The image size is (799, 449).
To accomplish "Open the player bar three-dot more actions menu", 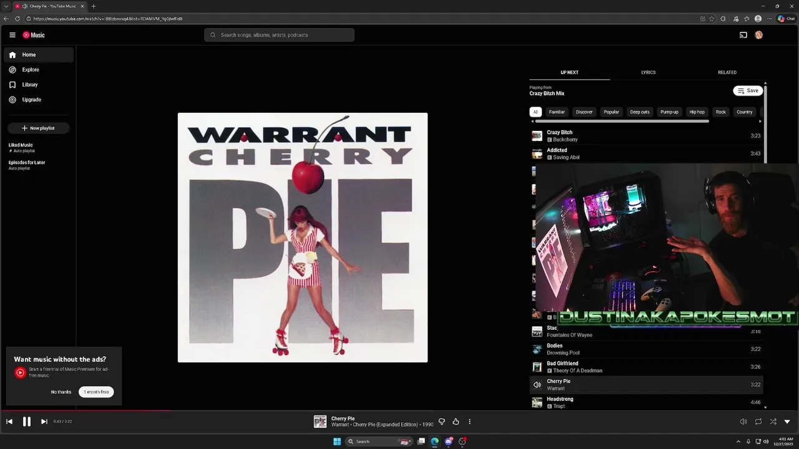I will click(469, 422).
